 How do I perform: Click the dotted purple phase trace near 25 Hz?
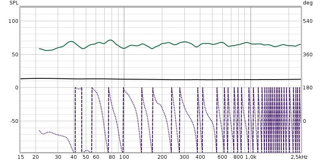[x=48, y=132]
